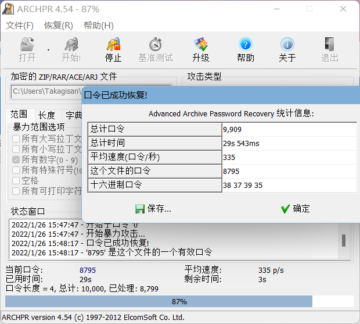
Task: Open the 帮助(H) menu
Action: [99, 26]
